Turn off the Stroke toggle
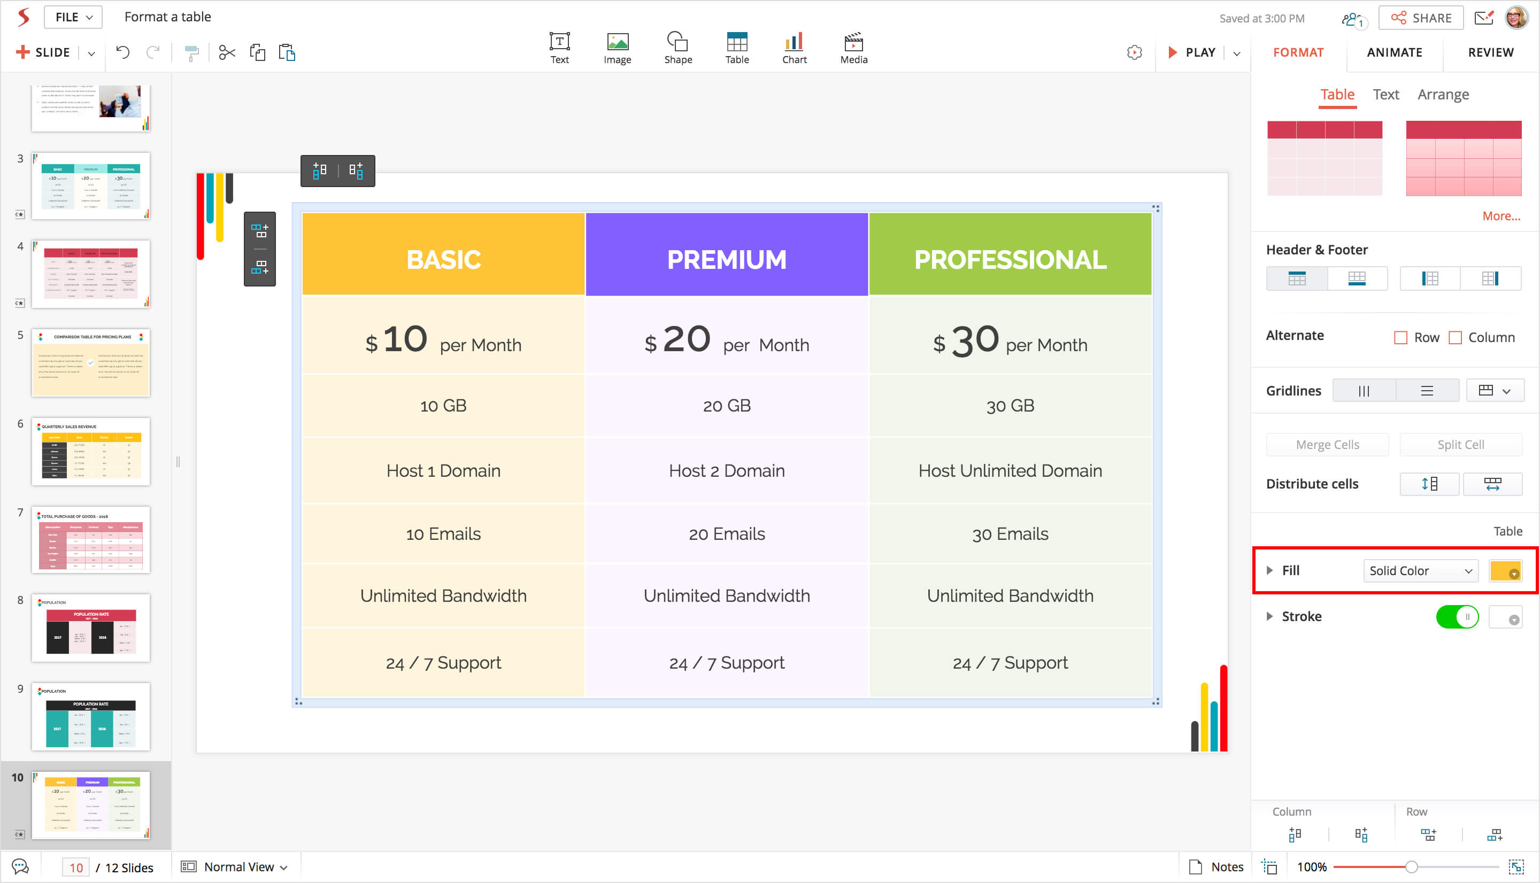This screenshot has height=883, width=1540. (x=1457, y=617)
